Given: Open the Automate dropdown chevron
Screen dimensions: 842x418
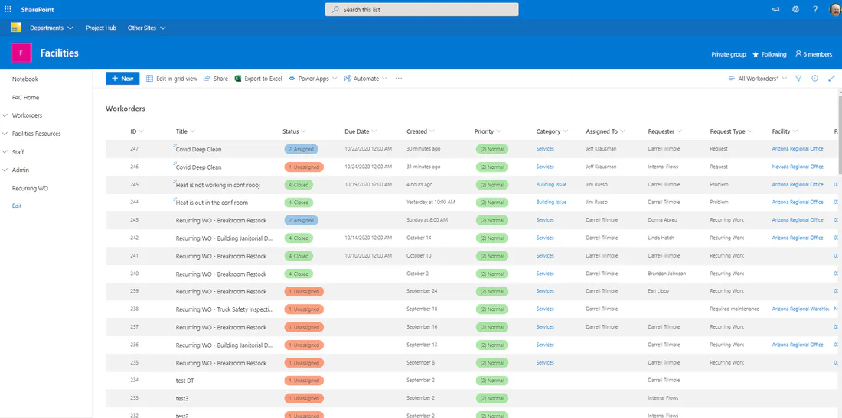Looking at the screenshot, I should click(384, 78).
